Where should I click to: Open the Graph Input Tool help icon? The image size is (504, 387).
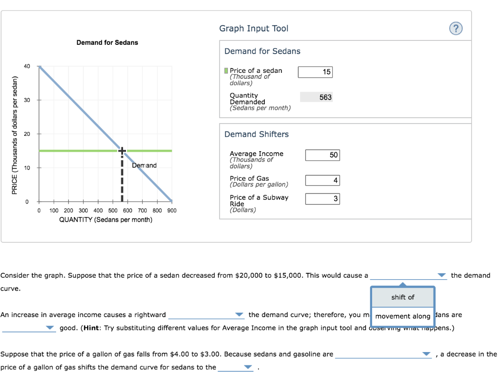click(455, 28)
